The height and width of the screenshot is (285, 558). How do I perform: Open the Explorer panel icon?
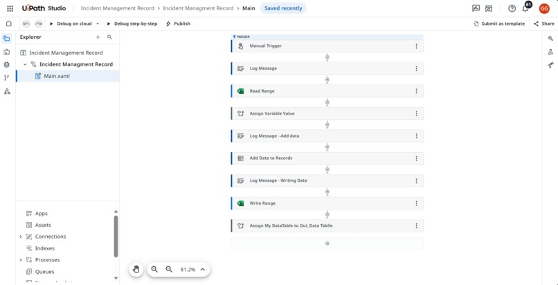[x=6, y=38]
